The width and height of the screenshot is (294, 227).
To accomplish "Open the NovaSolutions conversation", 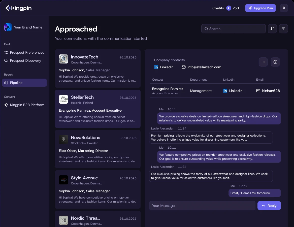I will 98,149.
